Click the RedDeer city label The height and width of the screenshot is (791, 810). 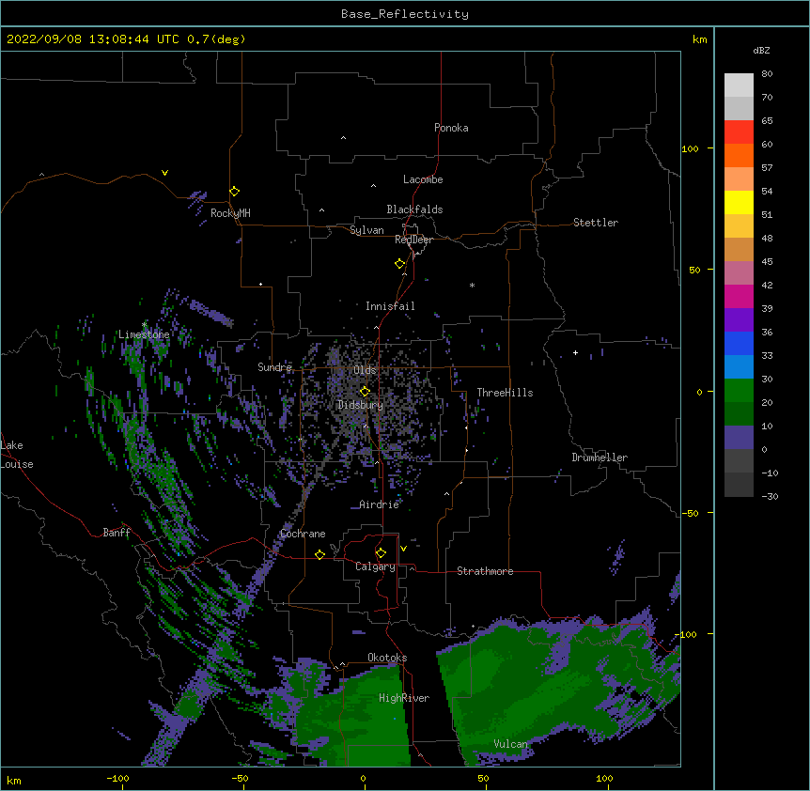click(x=413, y=240)
